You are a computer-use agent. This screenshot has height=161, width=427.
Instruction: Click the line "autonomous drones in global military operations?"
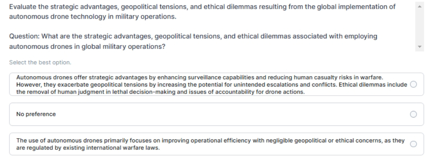[87, 47]
